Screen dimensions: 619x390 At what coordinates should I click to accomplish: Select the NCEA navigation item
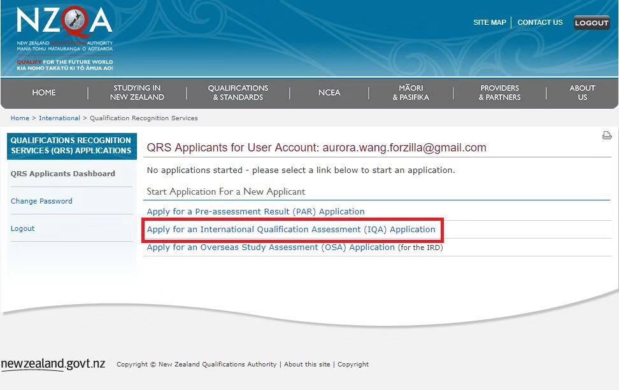pos(329,93)
